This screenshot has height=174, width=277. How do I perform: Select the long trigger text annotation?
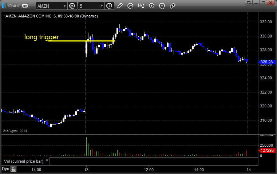(x=41, y=37)
